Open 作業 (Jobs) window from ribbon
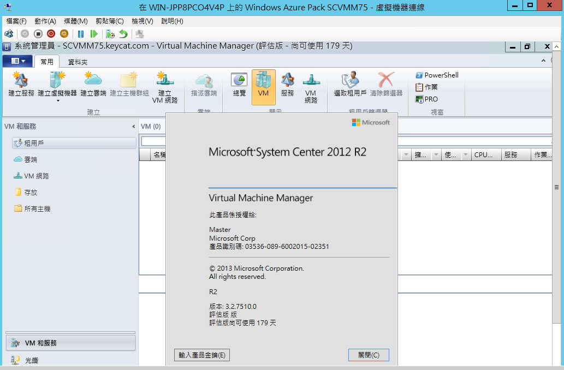Viewport: 564px width, 370px height. 426,87
